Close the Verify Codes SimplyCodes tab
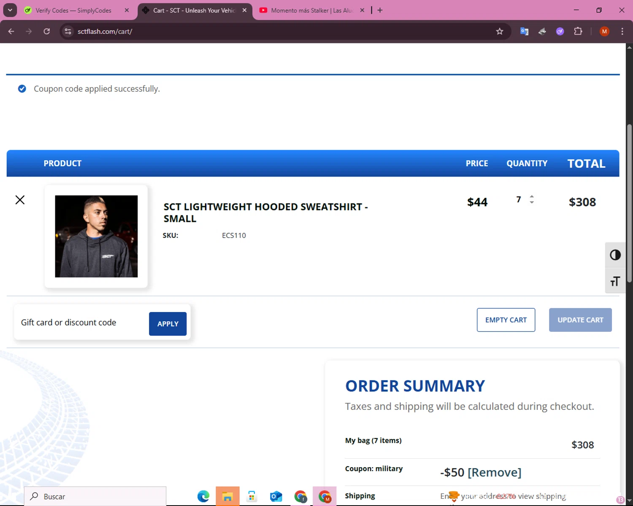The image size is (633, 506). pos(127,10)
